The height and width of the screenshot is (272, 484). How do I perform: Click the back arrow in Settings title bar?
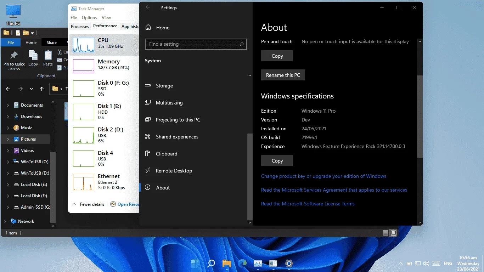pos(148,8)
